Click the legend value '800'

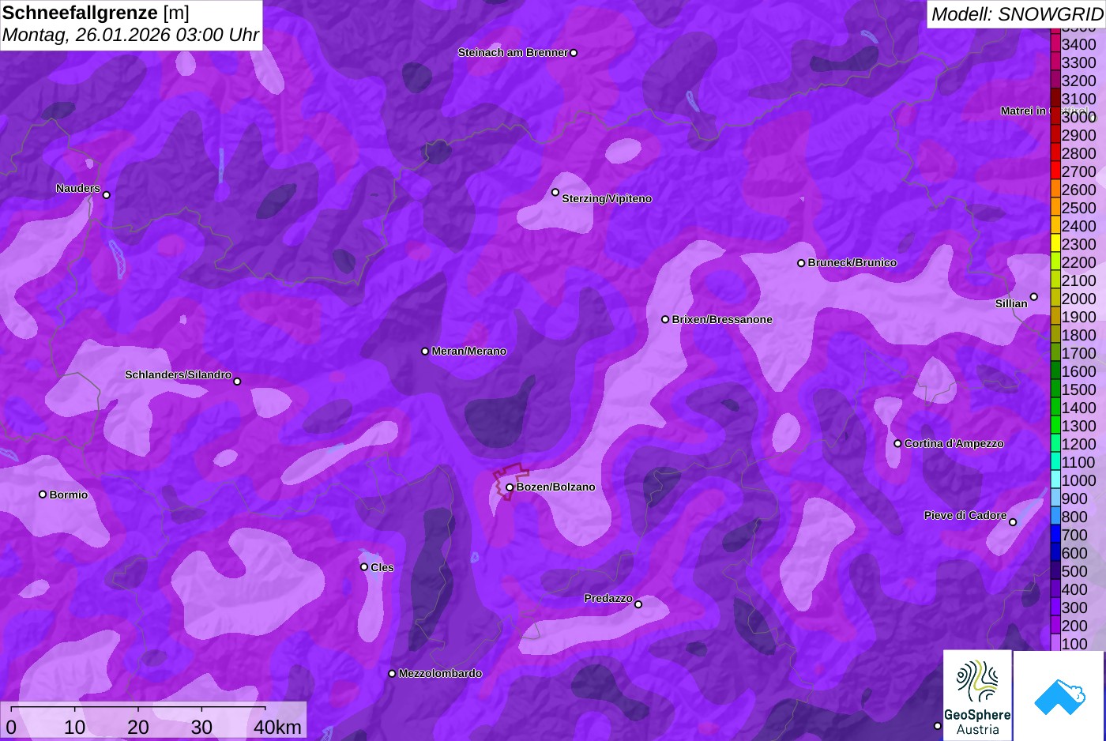coord(1074,517)
